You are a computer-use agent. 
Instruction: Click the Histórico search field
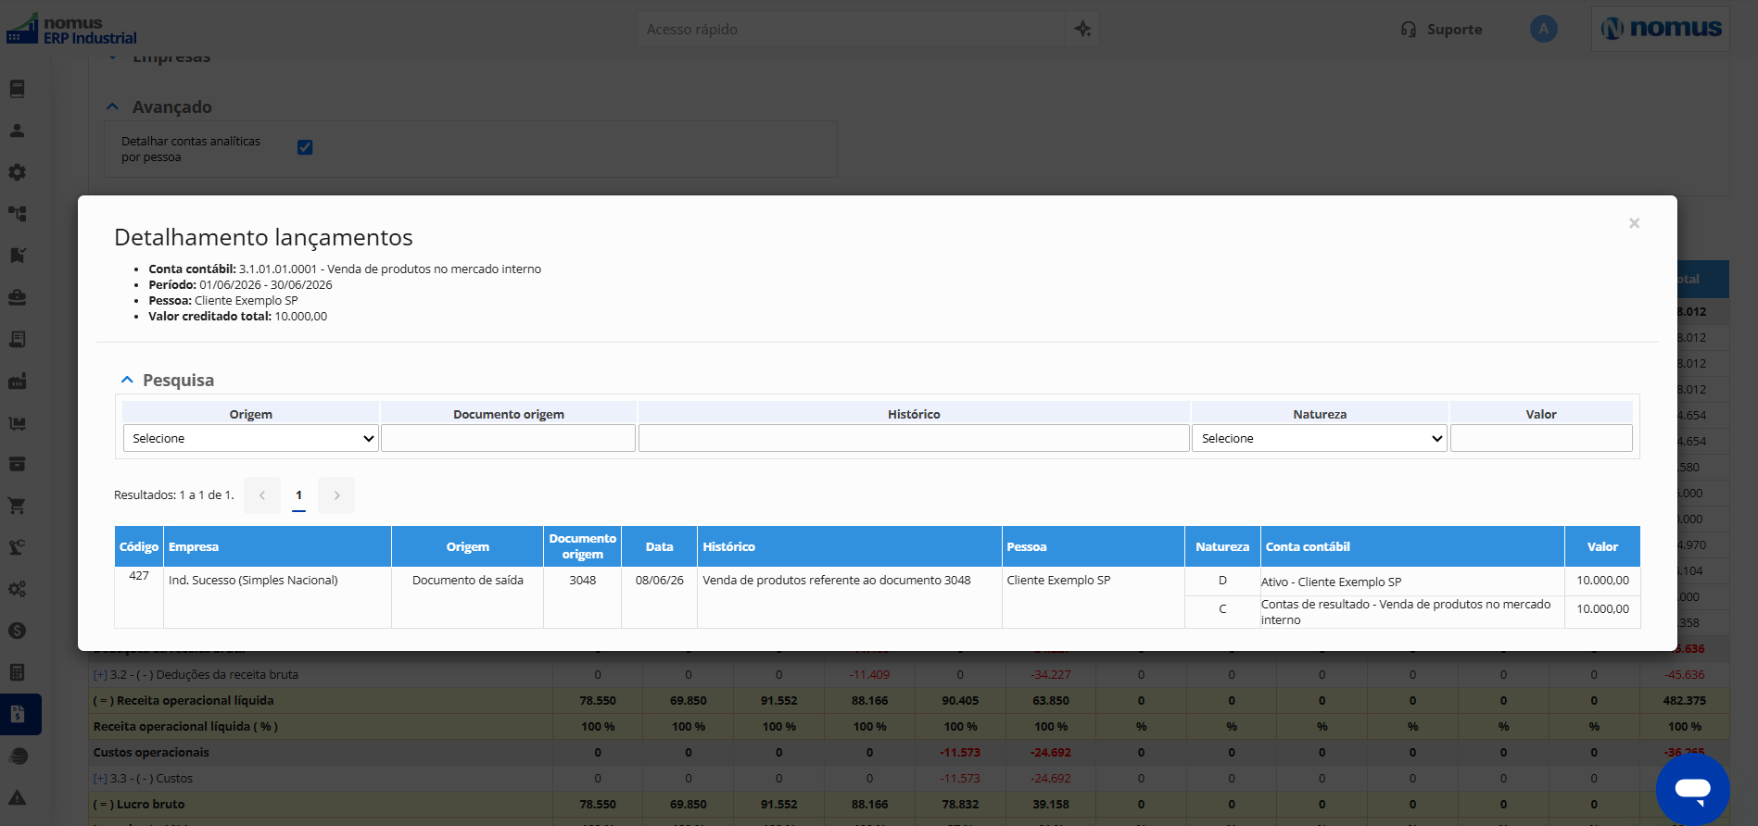[914, 438]
